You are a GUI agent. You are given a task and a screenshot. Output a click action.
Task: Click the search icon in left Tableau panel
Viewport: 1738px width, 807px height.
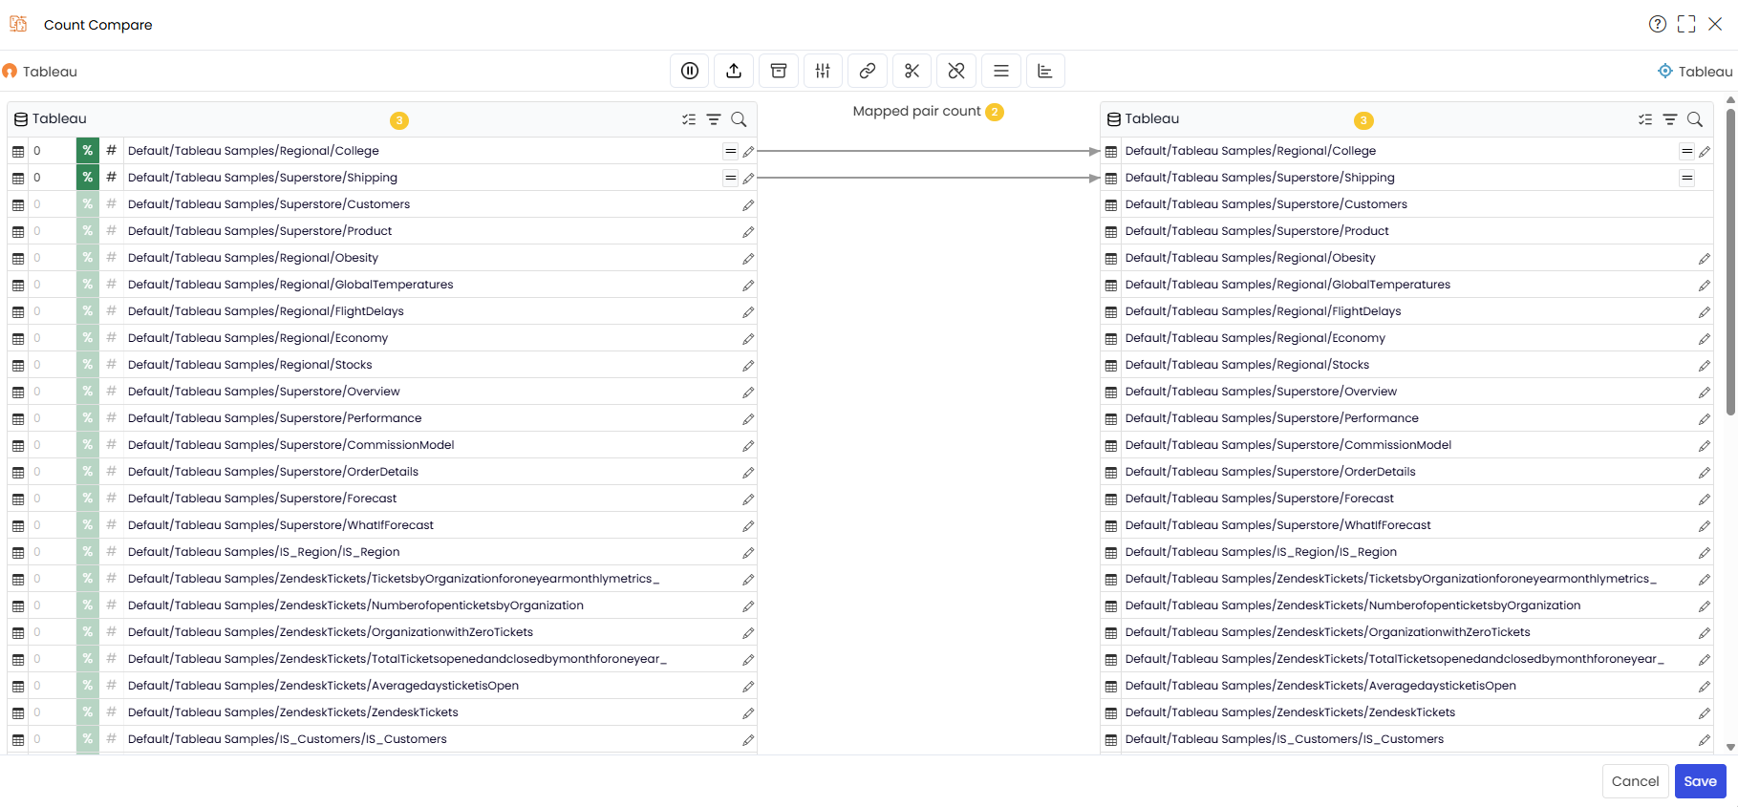[739, 119]
